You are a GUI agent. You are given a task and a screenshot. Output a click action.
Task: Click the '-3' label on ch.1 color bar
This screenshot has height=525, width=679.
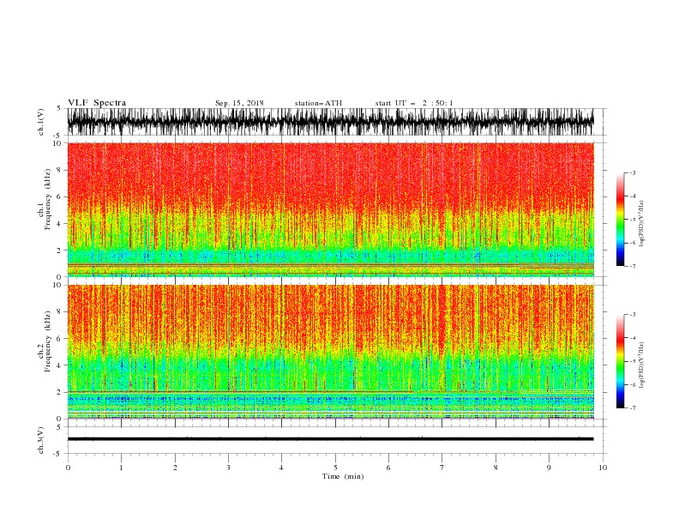tap(632, 172)
